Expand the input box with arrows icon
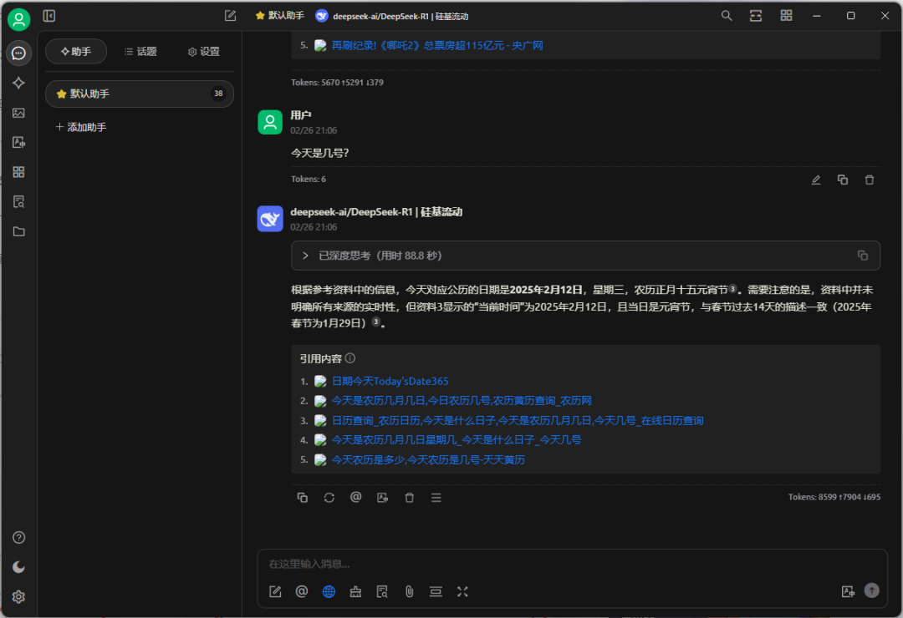903x618 pixels. coord(462,591)
